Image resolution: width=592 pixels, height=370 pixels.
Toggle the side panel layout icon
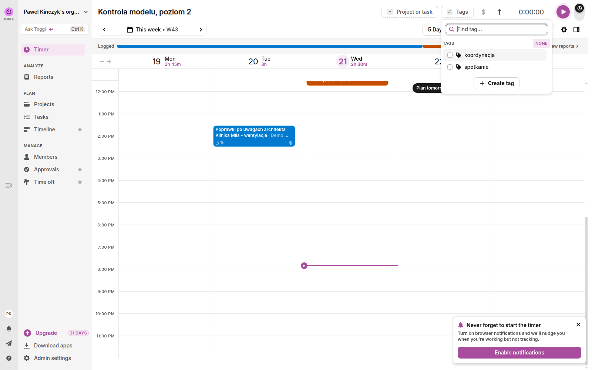576,30
